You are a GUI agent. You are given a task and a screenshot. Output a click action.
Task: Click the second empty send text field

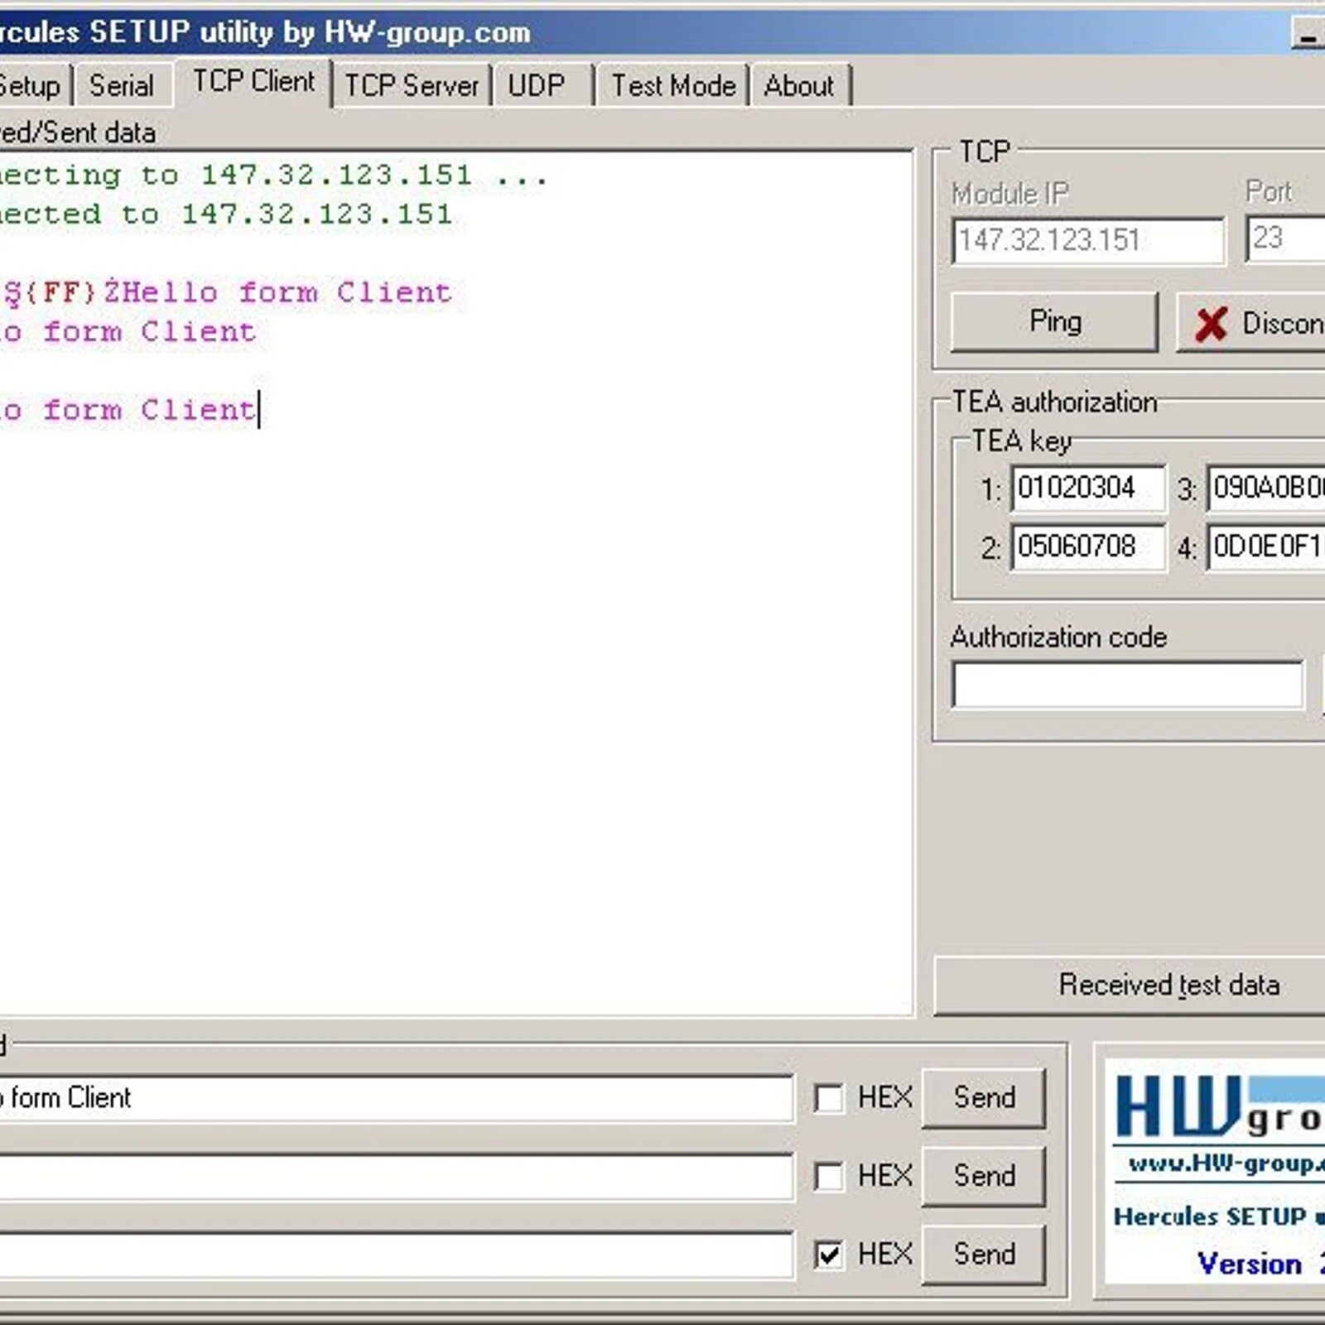coord(396,1176)
